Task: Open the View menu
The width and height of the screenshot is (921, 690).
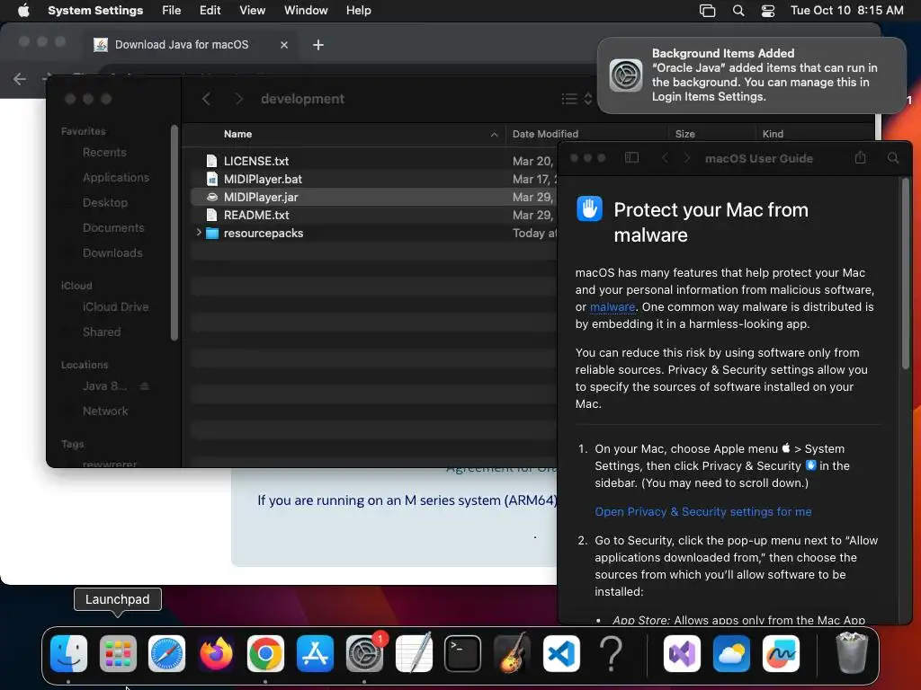Action: (x=253, y=11)
